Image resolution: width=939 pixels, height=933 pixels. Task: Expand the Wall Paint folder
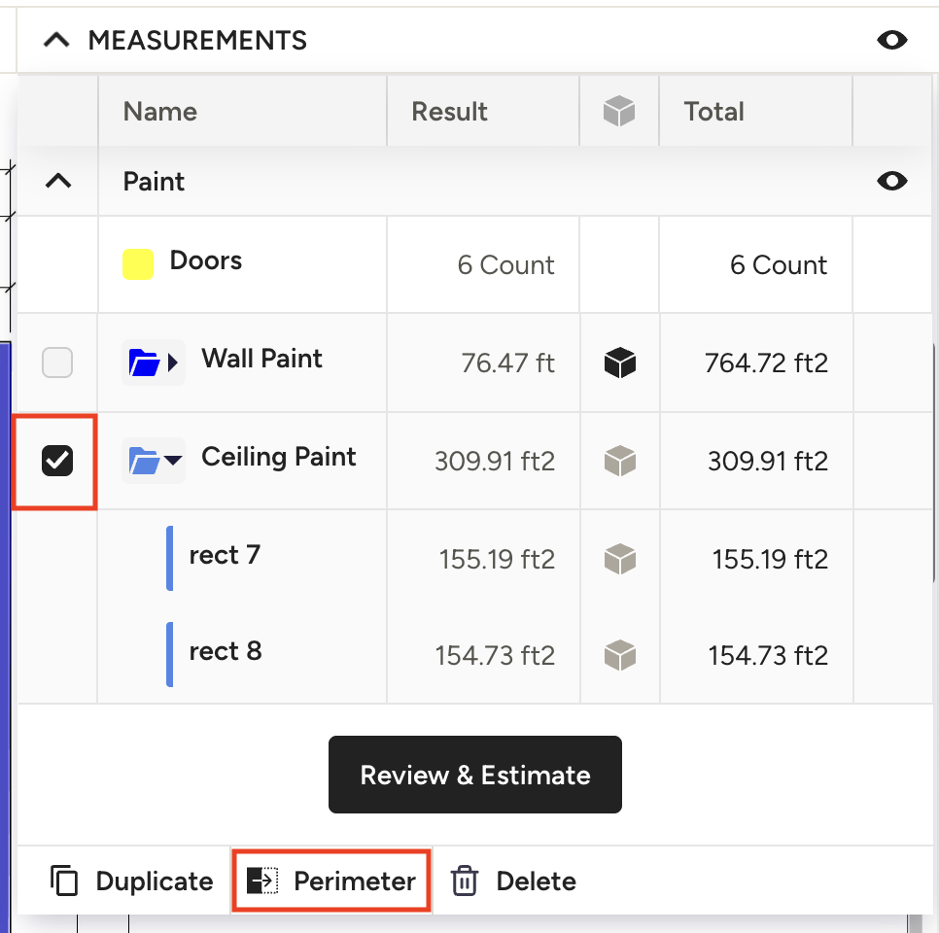click(x=154, y=363)
